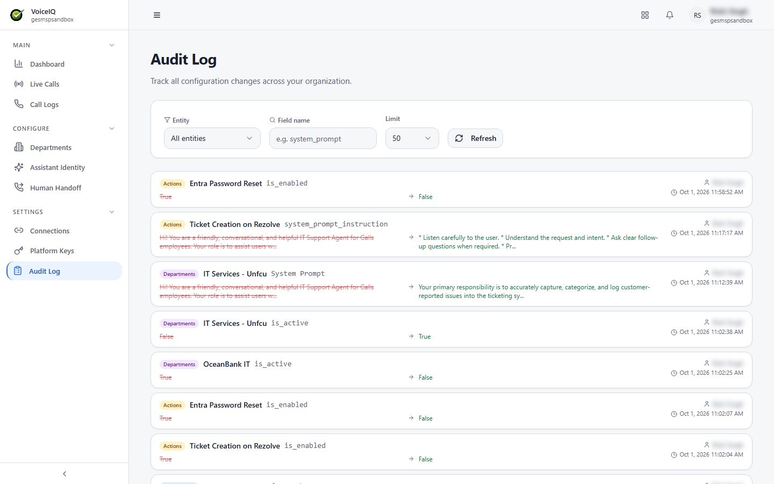
Task: Open the RS user avatar
Action: pos(697,15)
